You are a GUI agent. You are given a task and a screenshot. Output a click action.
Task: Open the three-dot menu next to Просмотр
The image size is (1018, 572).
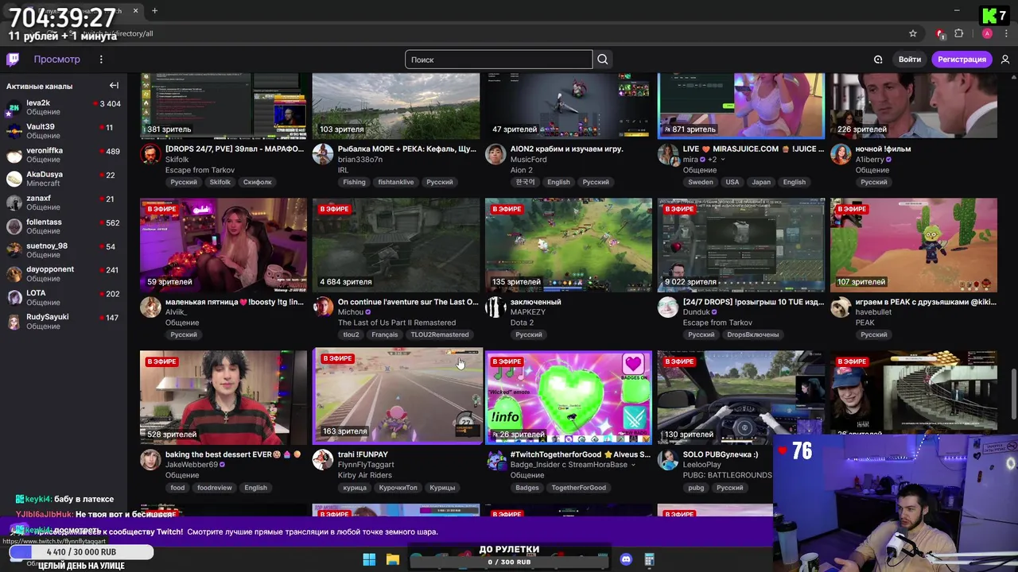[101, 60]
